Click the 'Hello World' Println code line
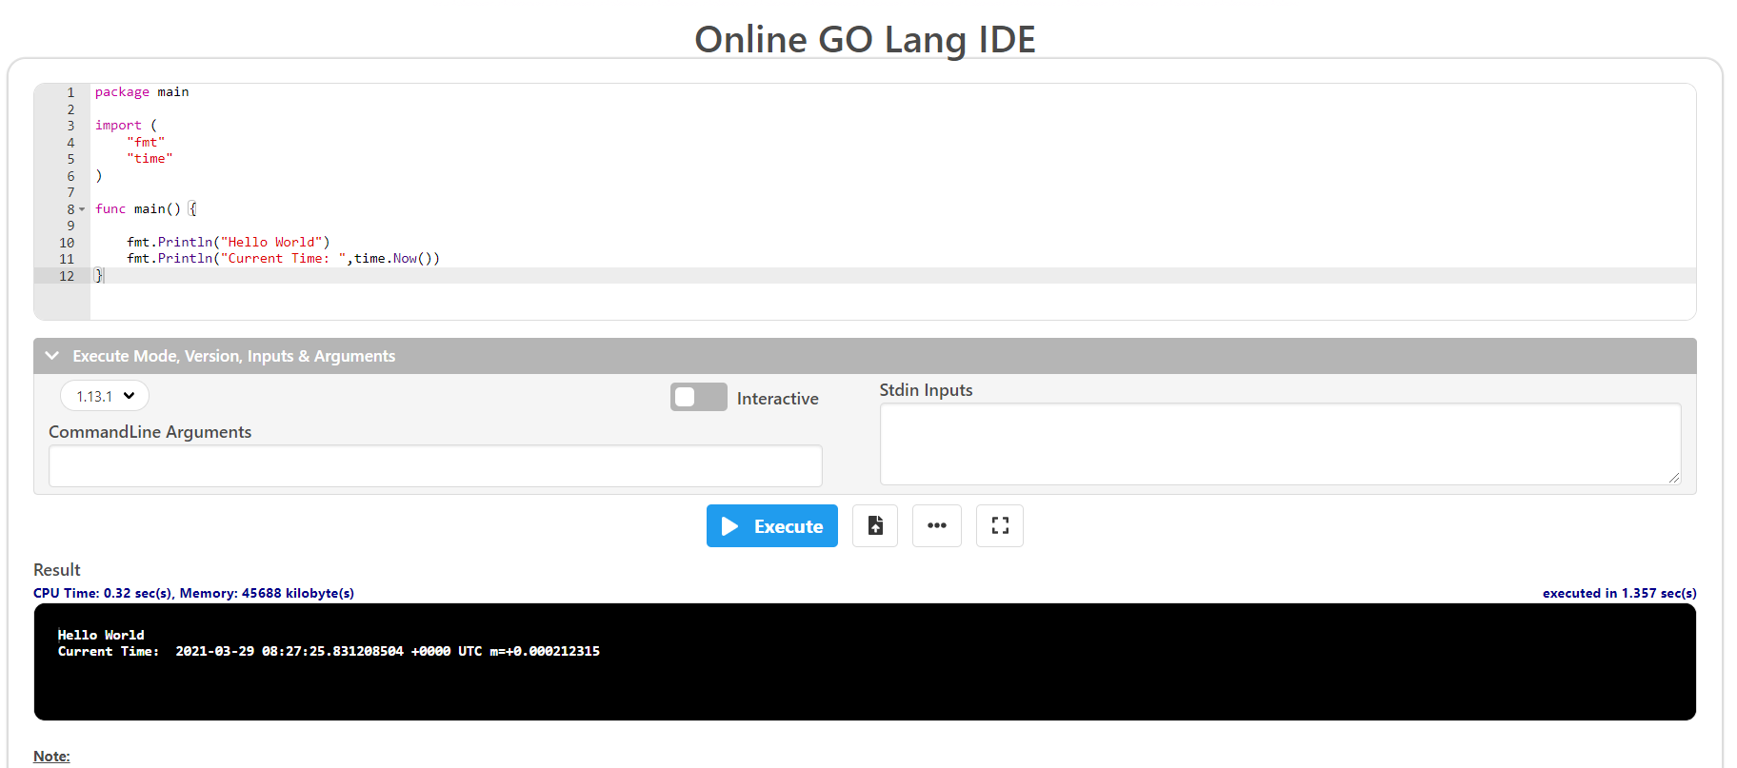 [229, 242]
